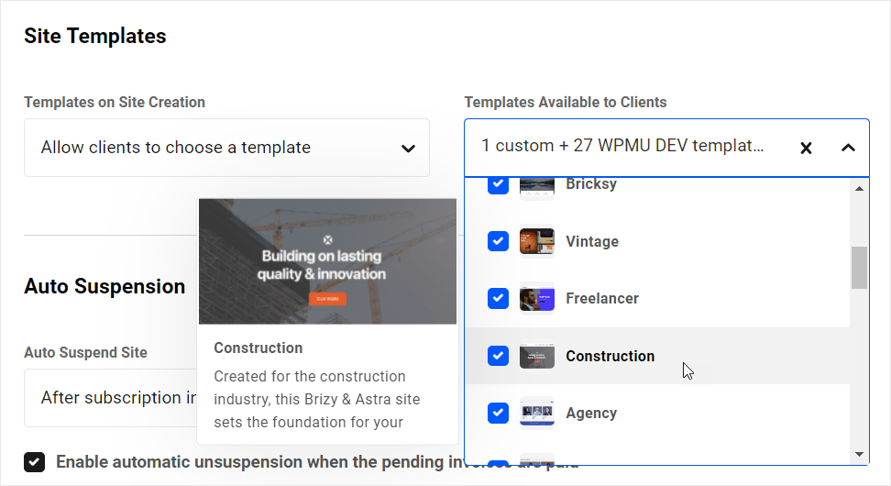This screenshot has height=486, width=891.
Task: Click the template list scrollbar thumb
Action: tap(859, 267)
